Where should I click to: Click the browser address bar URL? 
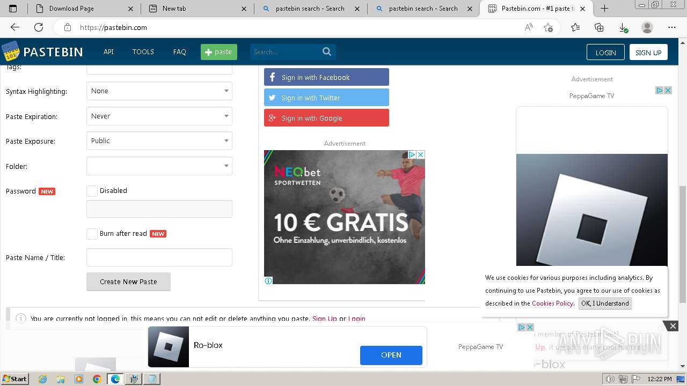coord(113,27)
